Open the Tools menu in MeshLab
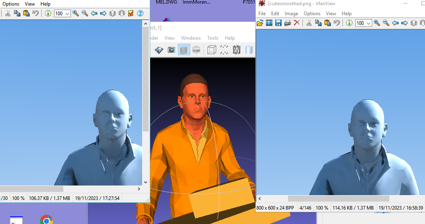This screenshot has width=425, height=224. 213,38
